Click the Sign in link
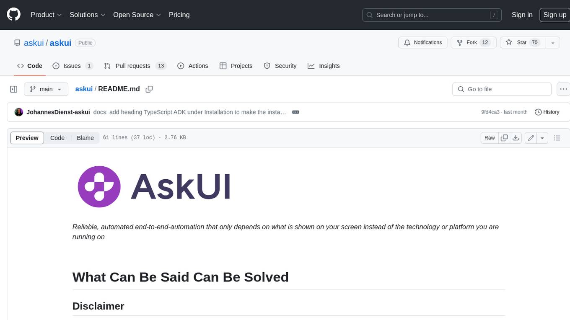Screen dimensions: 570x320 pyautogui.click(x=522, y=15)
